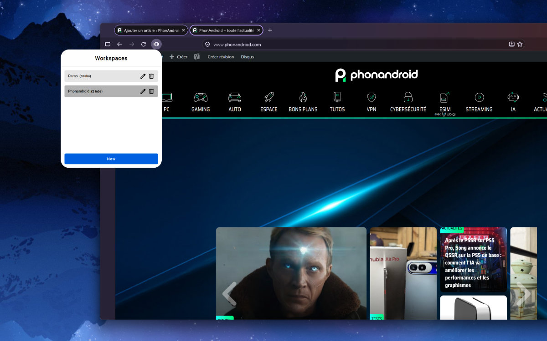Image resolution: width=547 pixels, height=341 pixels.
Task: Select the Perso workspace row
Action: [x=111, y=76]
